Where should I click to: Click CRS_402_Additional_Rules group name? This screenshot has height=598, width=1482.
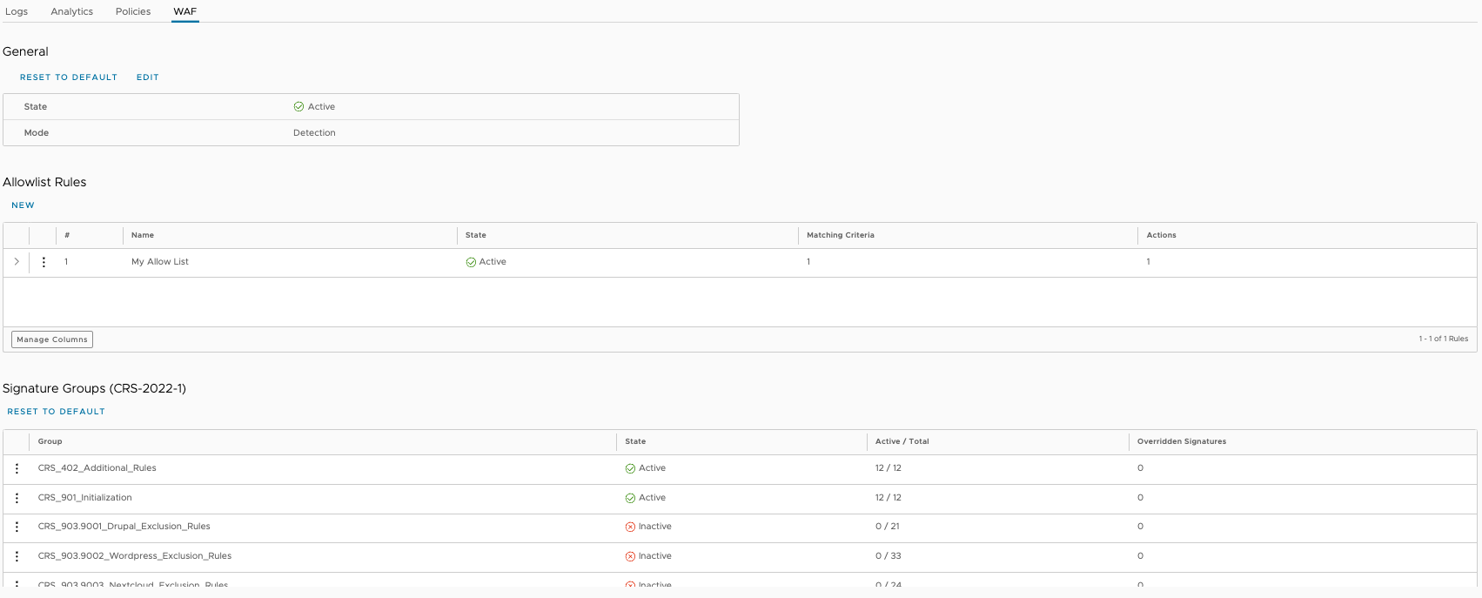tap(97, 468)
